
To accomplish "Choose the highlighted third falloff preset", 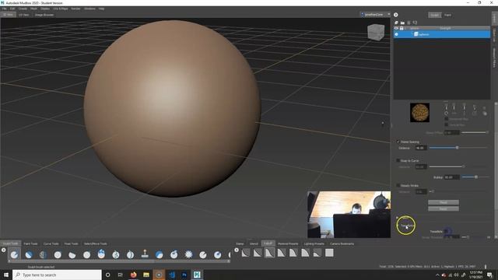I will click(x=269, y=253).
